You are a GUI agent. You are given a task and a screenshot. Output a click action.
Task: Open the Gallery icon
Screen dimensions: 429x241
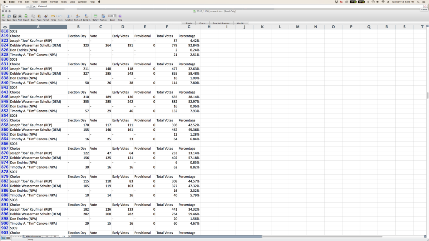95,16
